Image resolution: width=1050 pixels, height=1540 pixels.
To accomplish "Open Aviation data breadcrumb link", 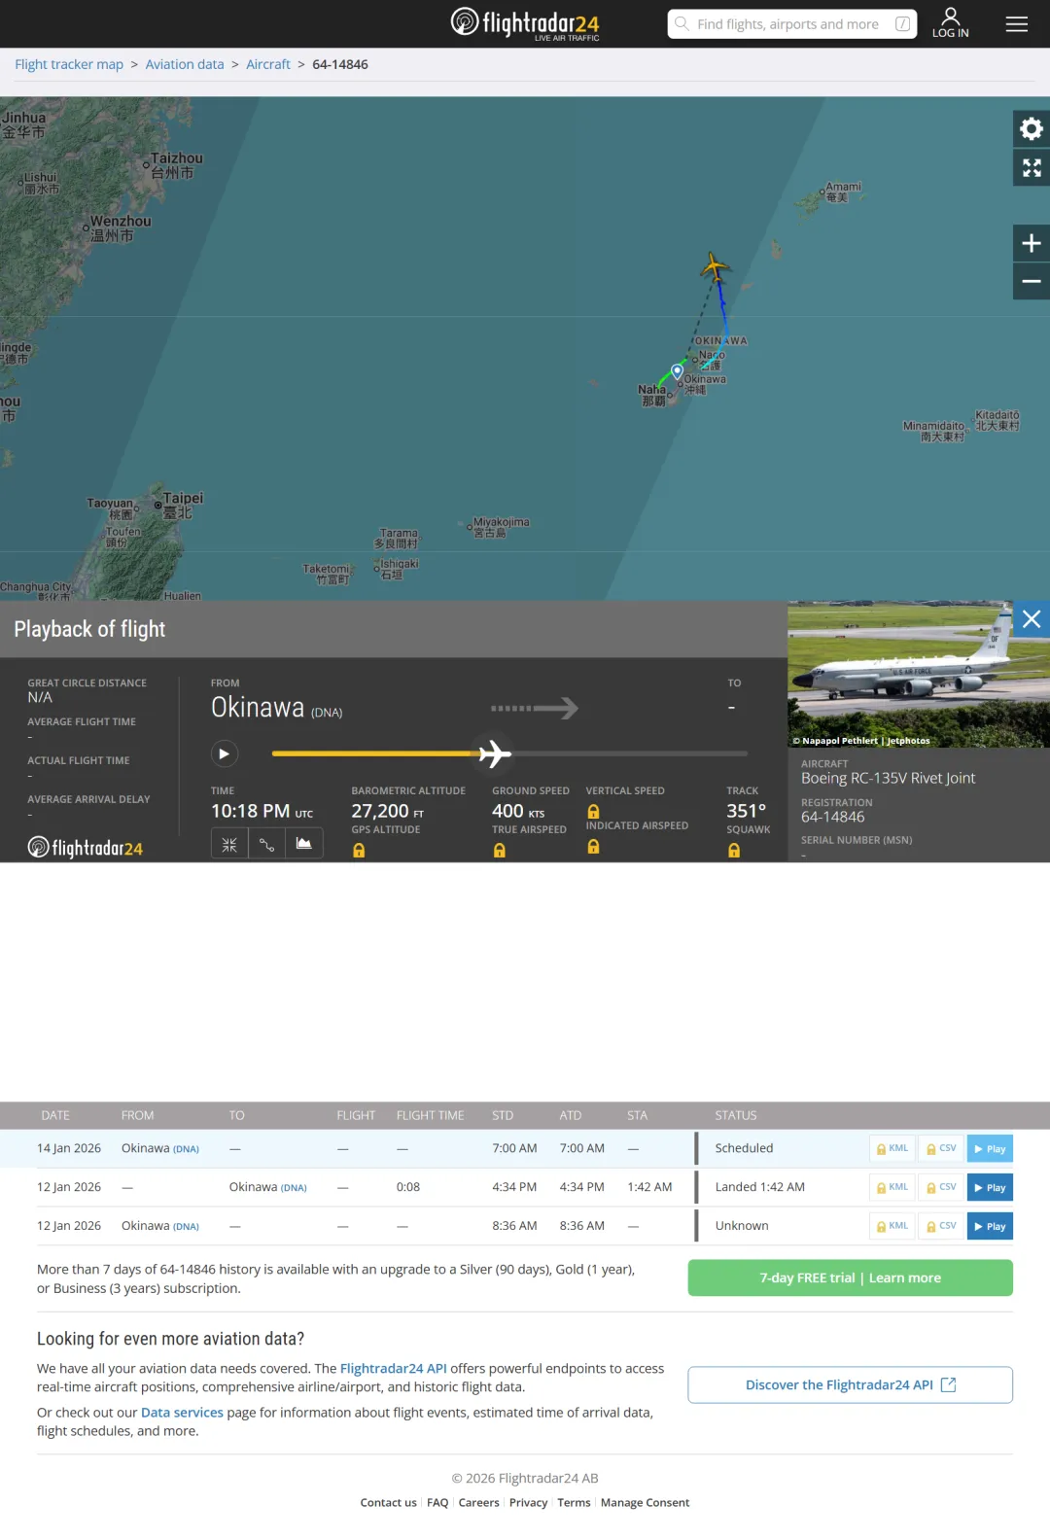I will 185,64.
